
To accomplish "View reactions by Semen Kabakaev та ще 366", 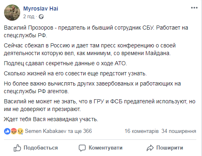I will [58, 131].
